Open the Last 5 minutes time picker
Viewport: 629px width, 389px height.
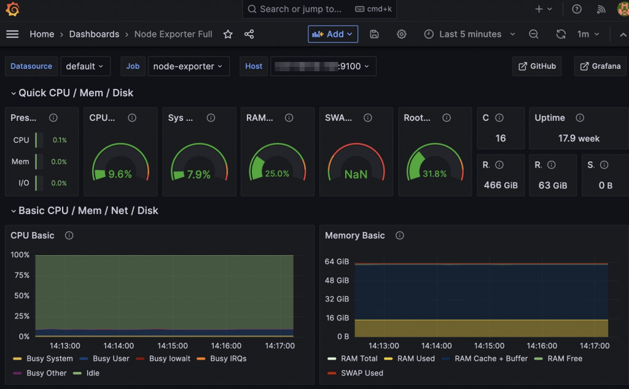[469, 34]
